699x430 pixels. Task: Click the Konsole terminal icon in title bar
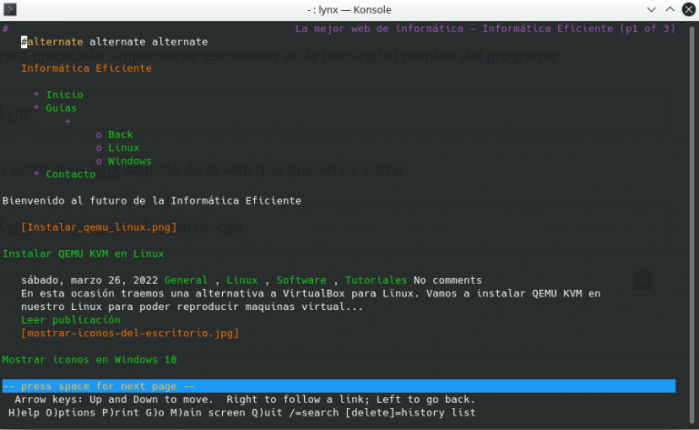click(10, 9)
